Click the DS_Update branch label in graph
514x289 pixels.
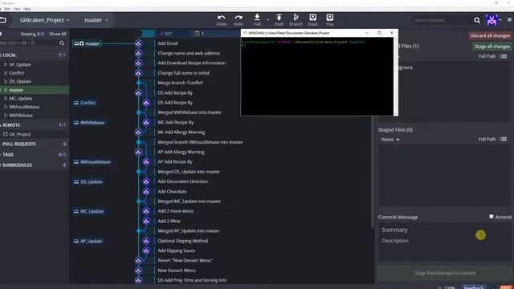pos(88,181)
